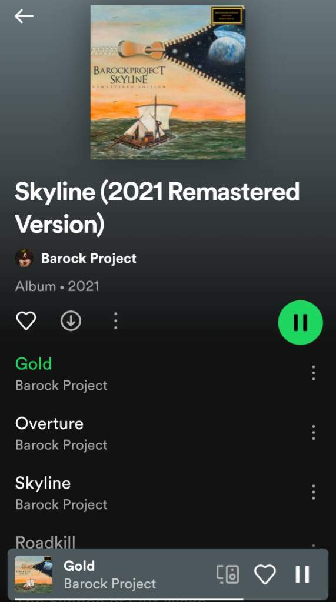Open connect to device speaker icon

coord(228,574)
